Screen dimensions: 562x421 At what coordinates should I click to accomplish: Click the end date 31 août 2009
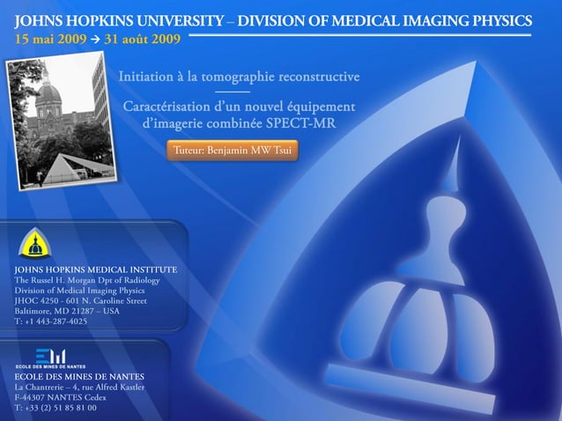[x=143, y=39]
